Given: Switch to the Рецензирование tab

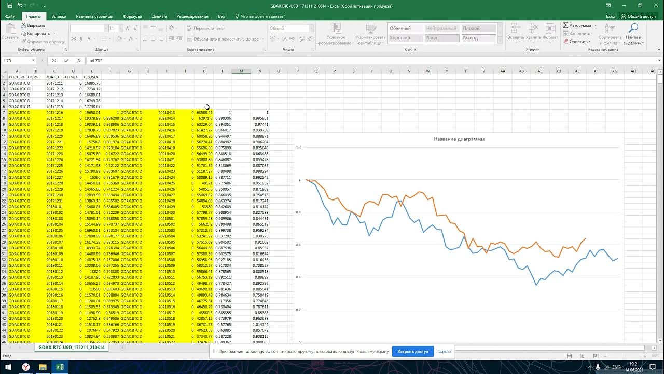Looking at the screenshot, I should (192, 16).
